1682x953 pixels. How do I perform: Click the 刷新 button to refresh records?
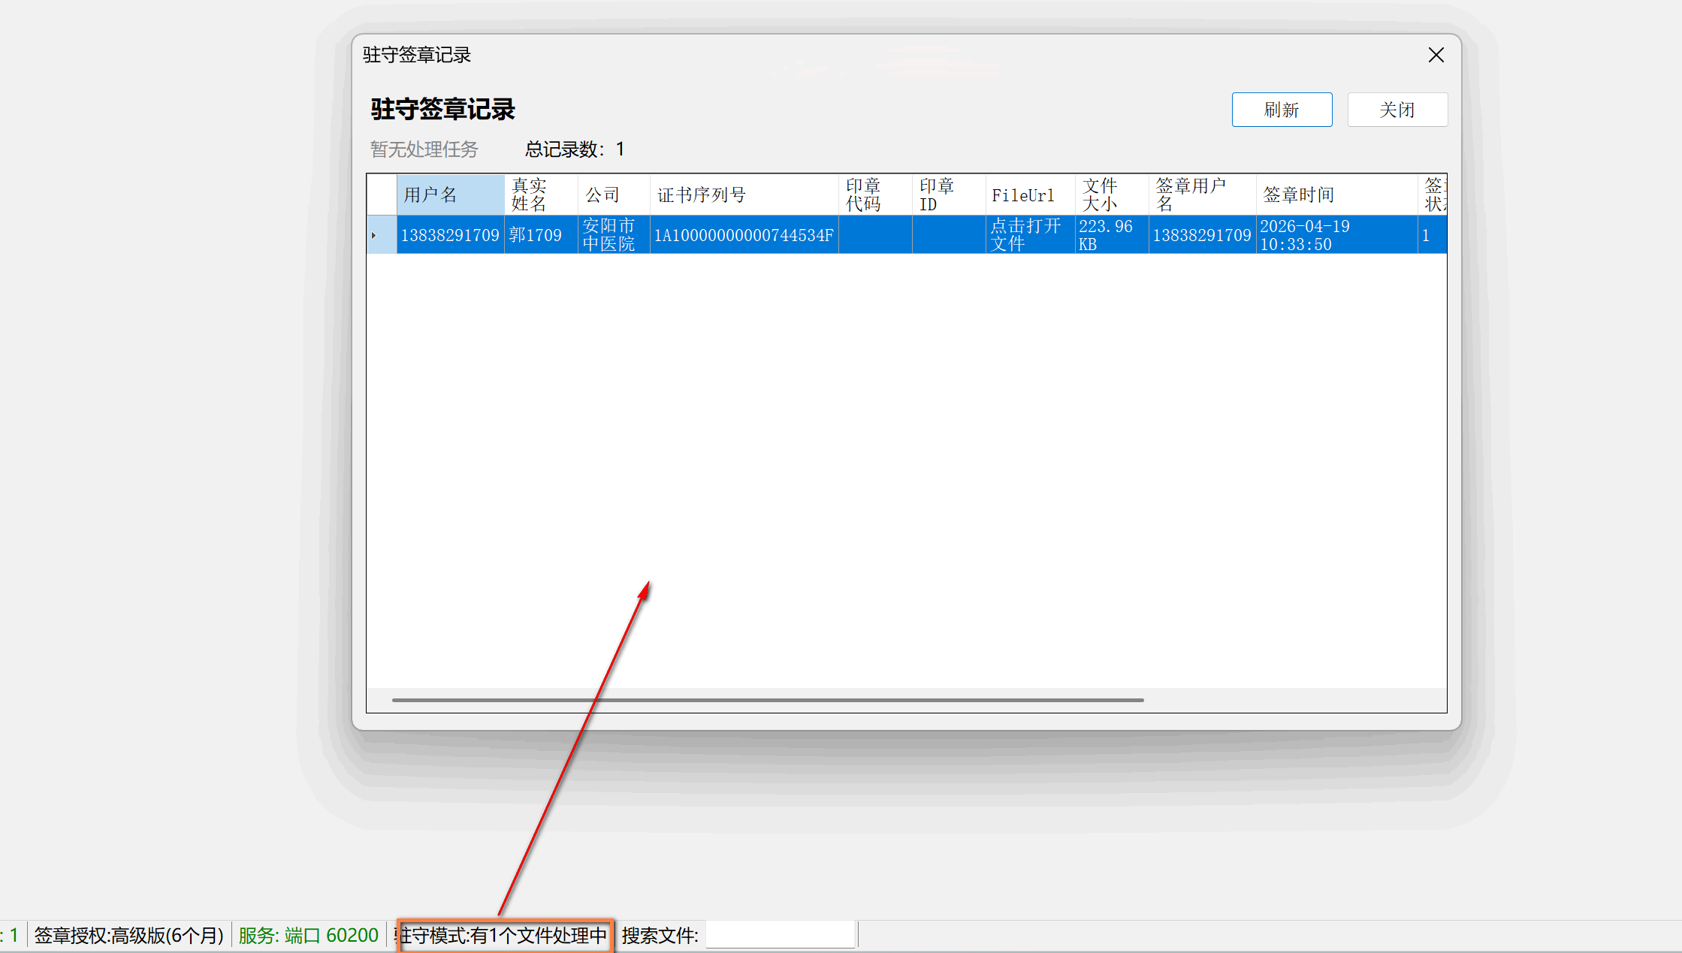pyautogui.click(x=1281, y=109)
